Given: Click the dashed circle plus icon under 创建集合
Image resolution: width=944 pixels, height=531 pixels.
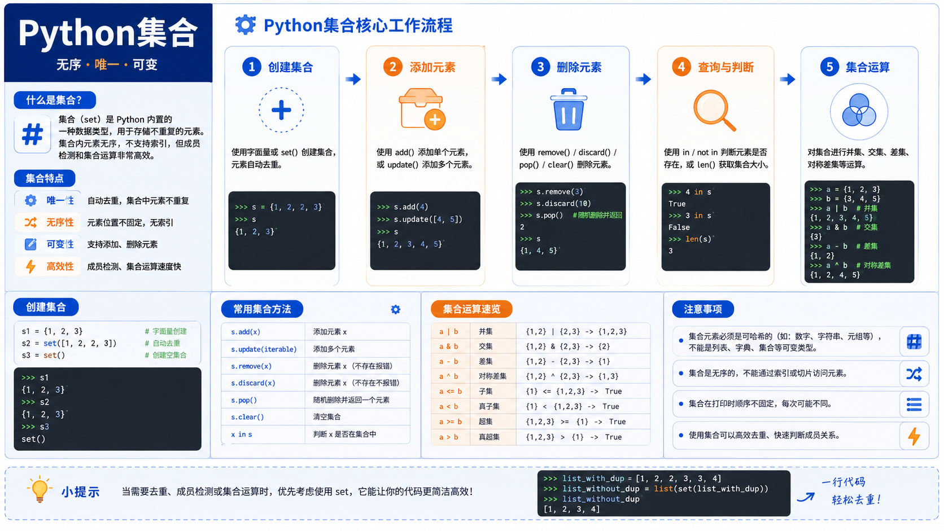Looking at the screenshot, I should tap(281, 110).
